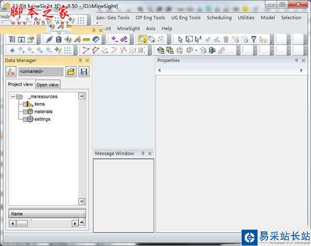Click the layered stack with down arrow icon
This screenshot has width=311, height=246.
212,50
